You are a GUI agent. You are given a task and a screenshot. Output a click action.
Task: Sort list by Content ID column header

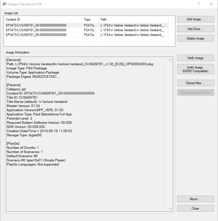pyautogui.click(x=43, y=20)
